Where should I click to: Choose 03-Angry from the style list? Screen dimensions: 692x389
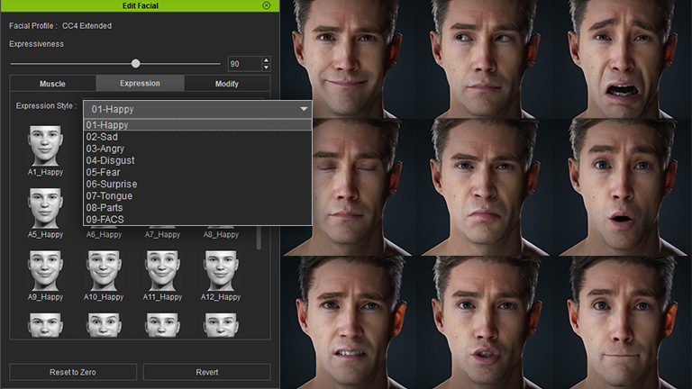105,149
